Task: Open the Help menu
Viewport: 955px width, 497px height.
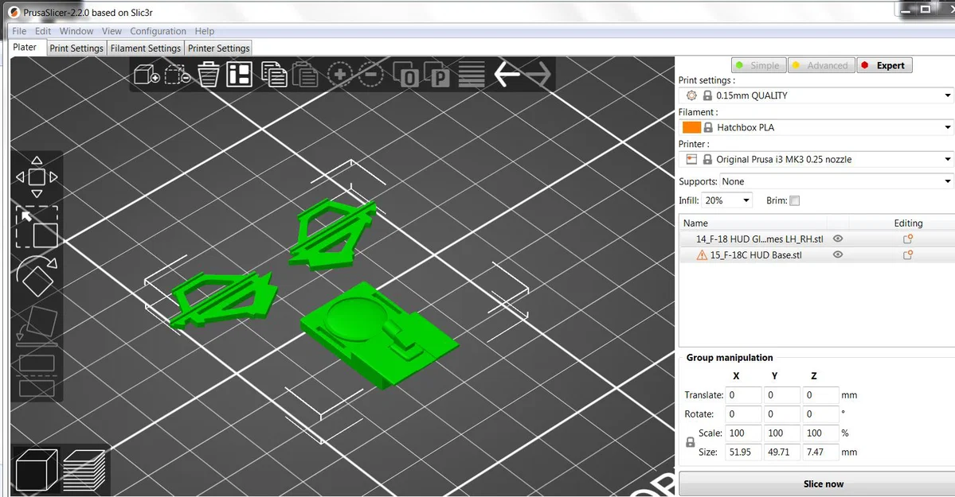Action: tap(204, 31)
